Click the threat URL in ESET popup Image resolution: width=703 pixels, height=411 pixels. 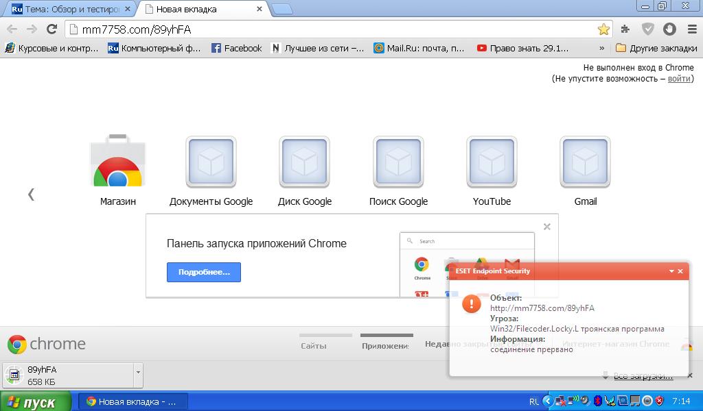click(542, 308)
